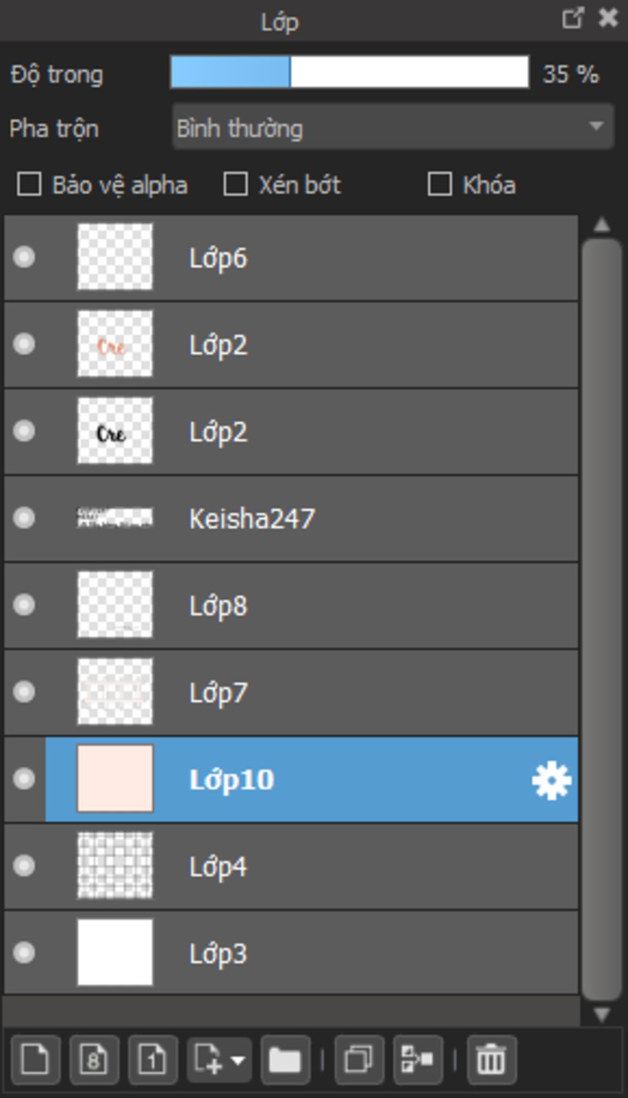Delete layer using trash icon
Viewport: 628px width, 1098px height.
pyautogui.click(x=491, y=1059)
